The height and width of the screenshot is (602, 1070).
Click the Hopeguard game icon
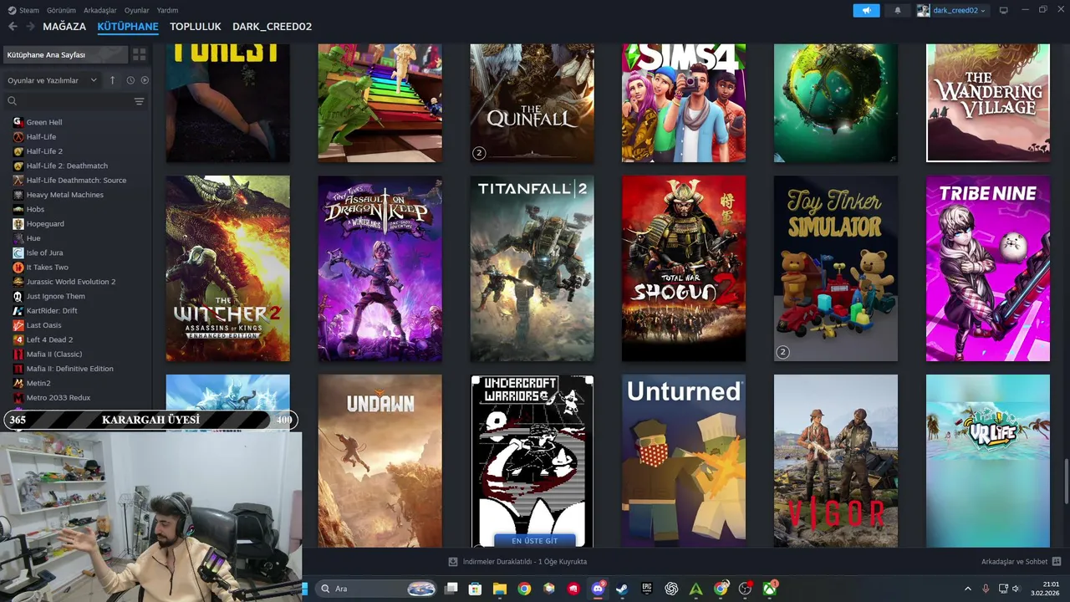tap(18, 223)
